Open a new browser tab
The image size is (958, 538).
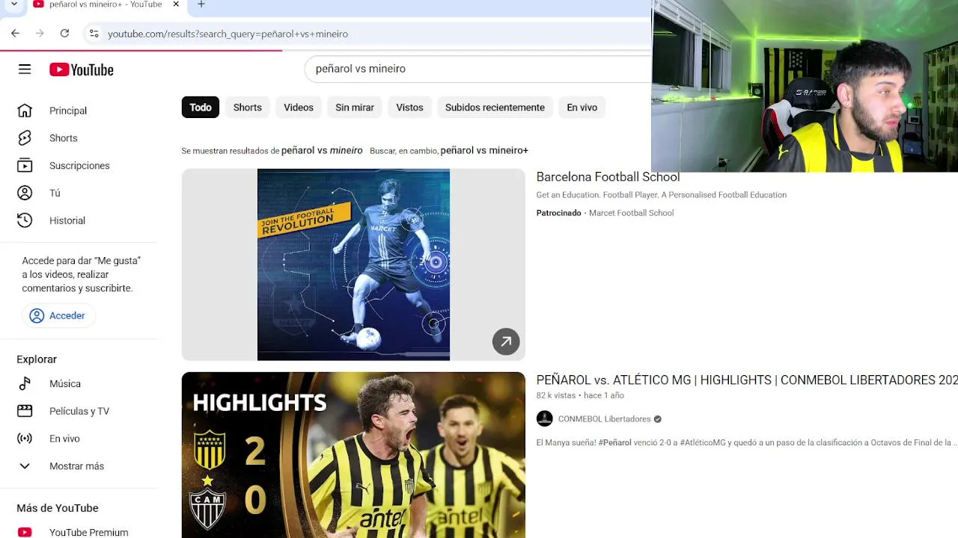201,4
